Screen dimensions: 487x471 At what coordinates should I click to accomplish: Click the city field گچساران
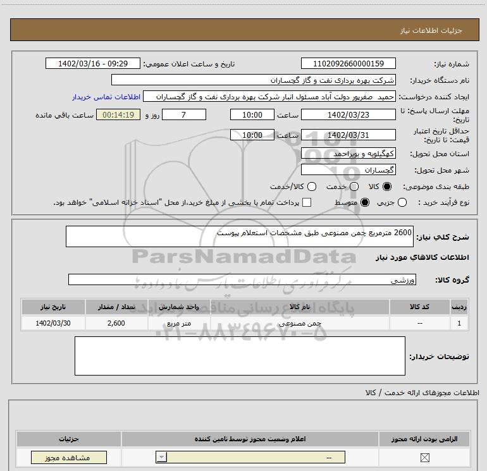(348, 169)
